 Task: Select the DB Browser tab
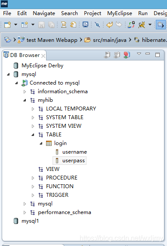25,55
